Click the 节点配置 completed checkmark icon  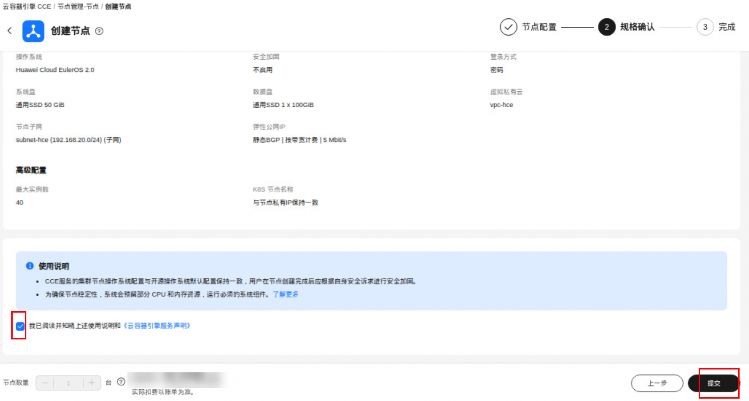coord(508,27)
